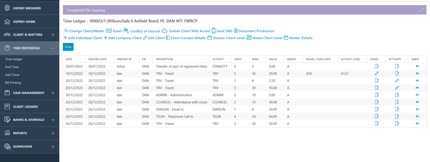Edit attendance note pencil on 2.50 travel row
Image resolution: width=430 pixels, height=162 pixels.
[x=397, y=81]
